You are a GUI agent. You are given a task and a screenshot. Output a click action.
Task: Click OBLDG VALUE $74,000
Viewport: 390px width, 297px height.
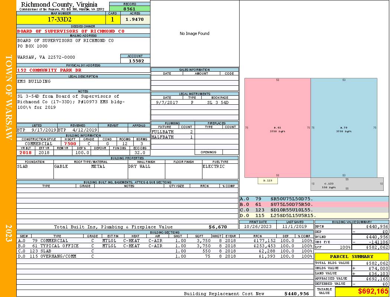click(378, 268)
